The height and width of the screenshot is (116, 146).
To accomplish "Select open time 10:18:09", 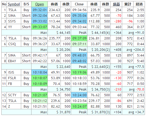I will pos(40,84).
